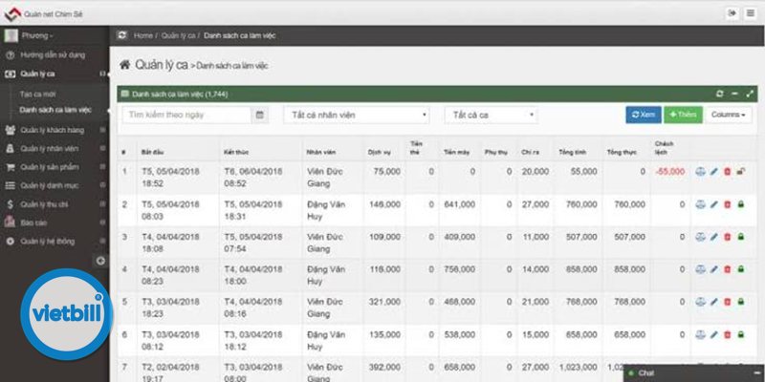Viewport: 765px width, 382px height.
Task: Click the logout arrow icon at top right
Action: pos(732,13)
